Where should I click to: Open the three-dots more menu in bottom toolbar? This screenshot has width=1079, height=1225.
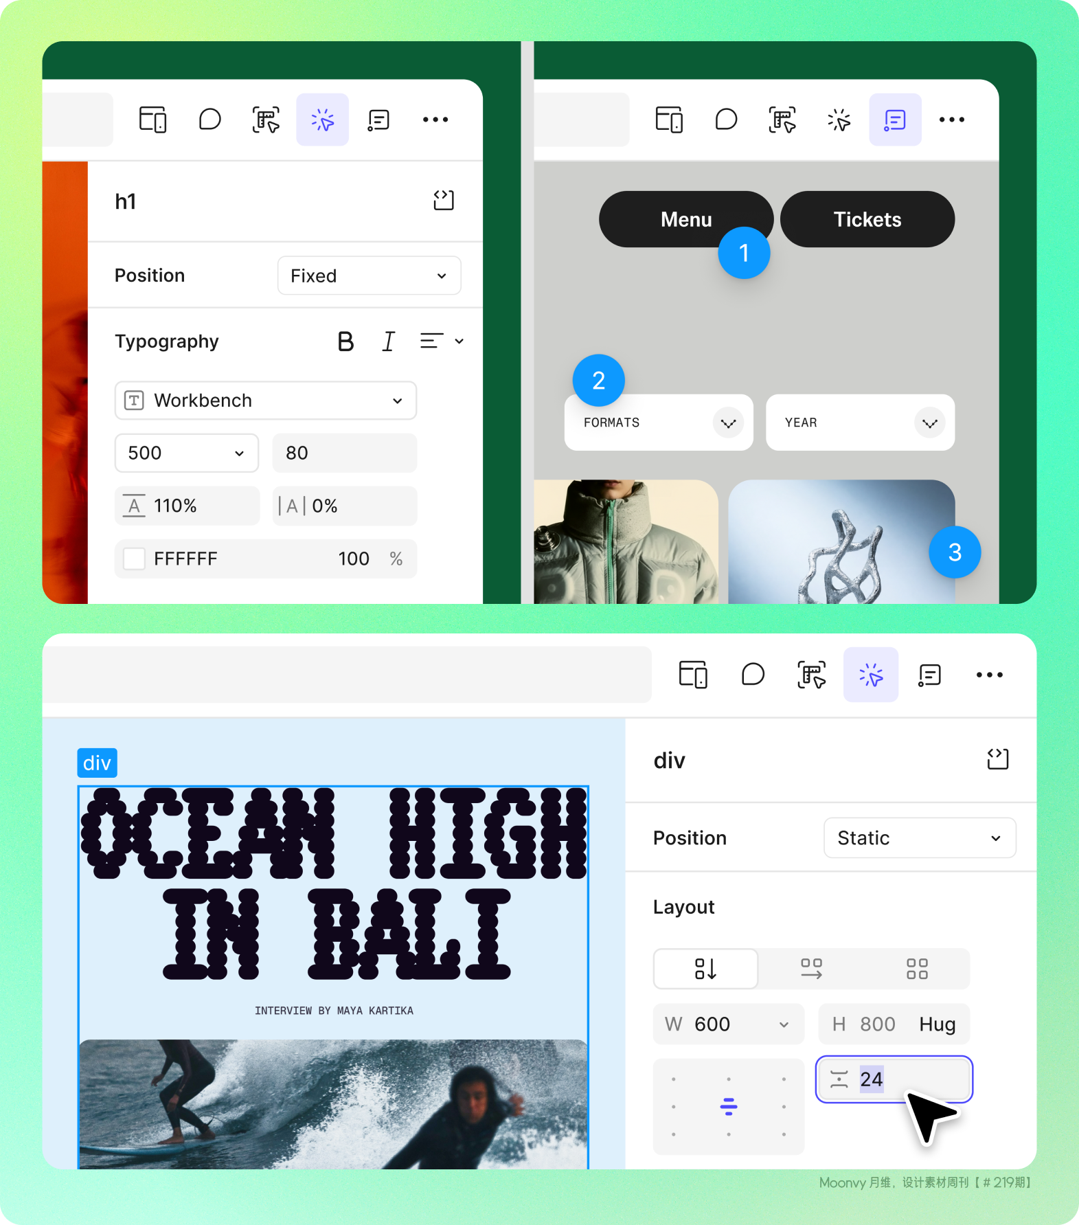[x=989, y=675]
